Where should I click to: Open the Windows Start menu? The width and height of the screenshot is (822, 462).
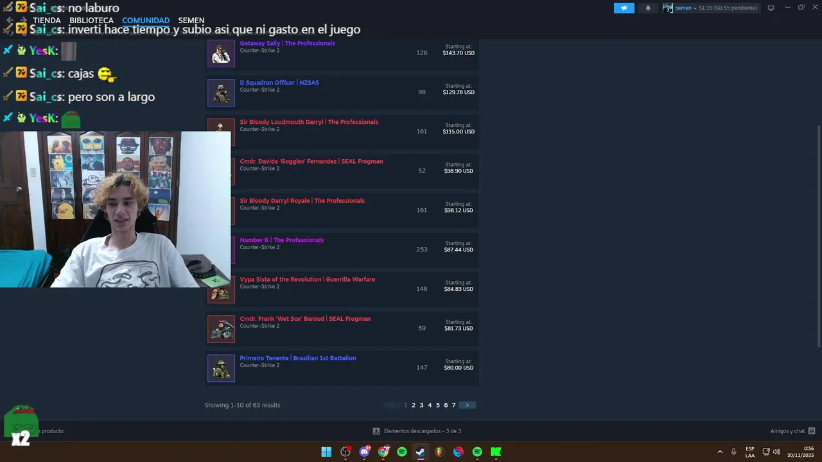326,452
